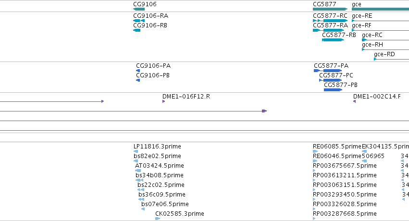Open the bs82e02.5prime EST label
The width and height of the screenshot is (409, 221).
pyautogui.click(x=157, y=156)
